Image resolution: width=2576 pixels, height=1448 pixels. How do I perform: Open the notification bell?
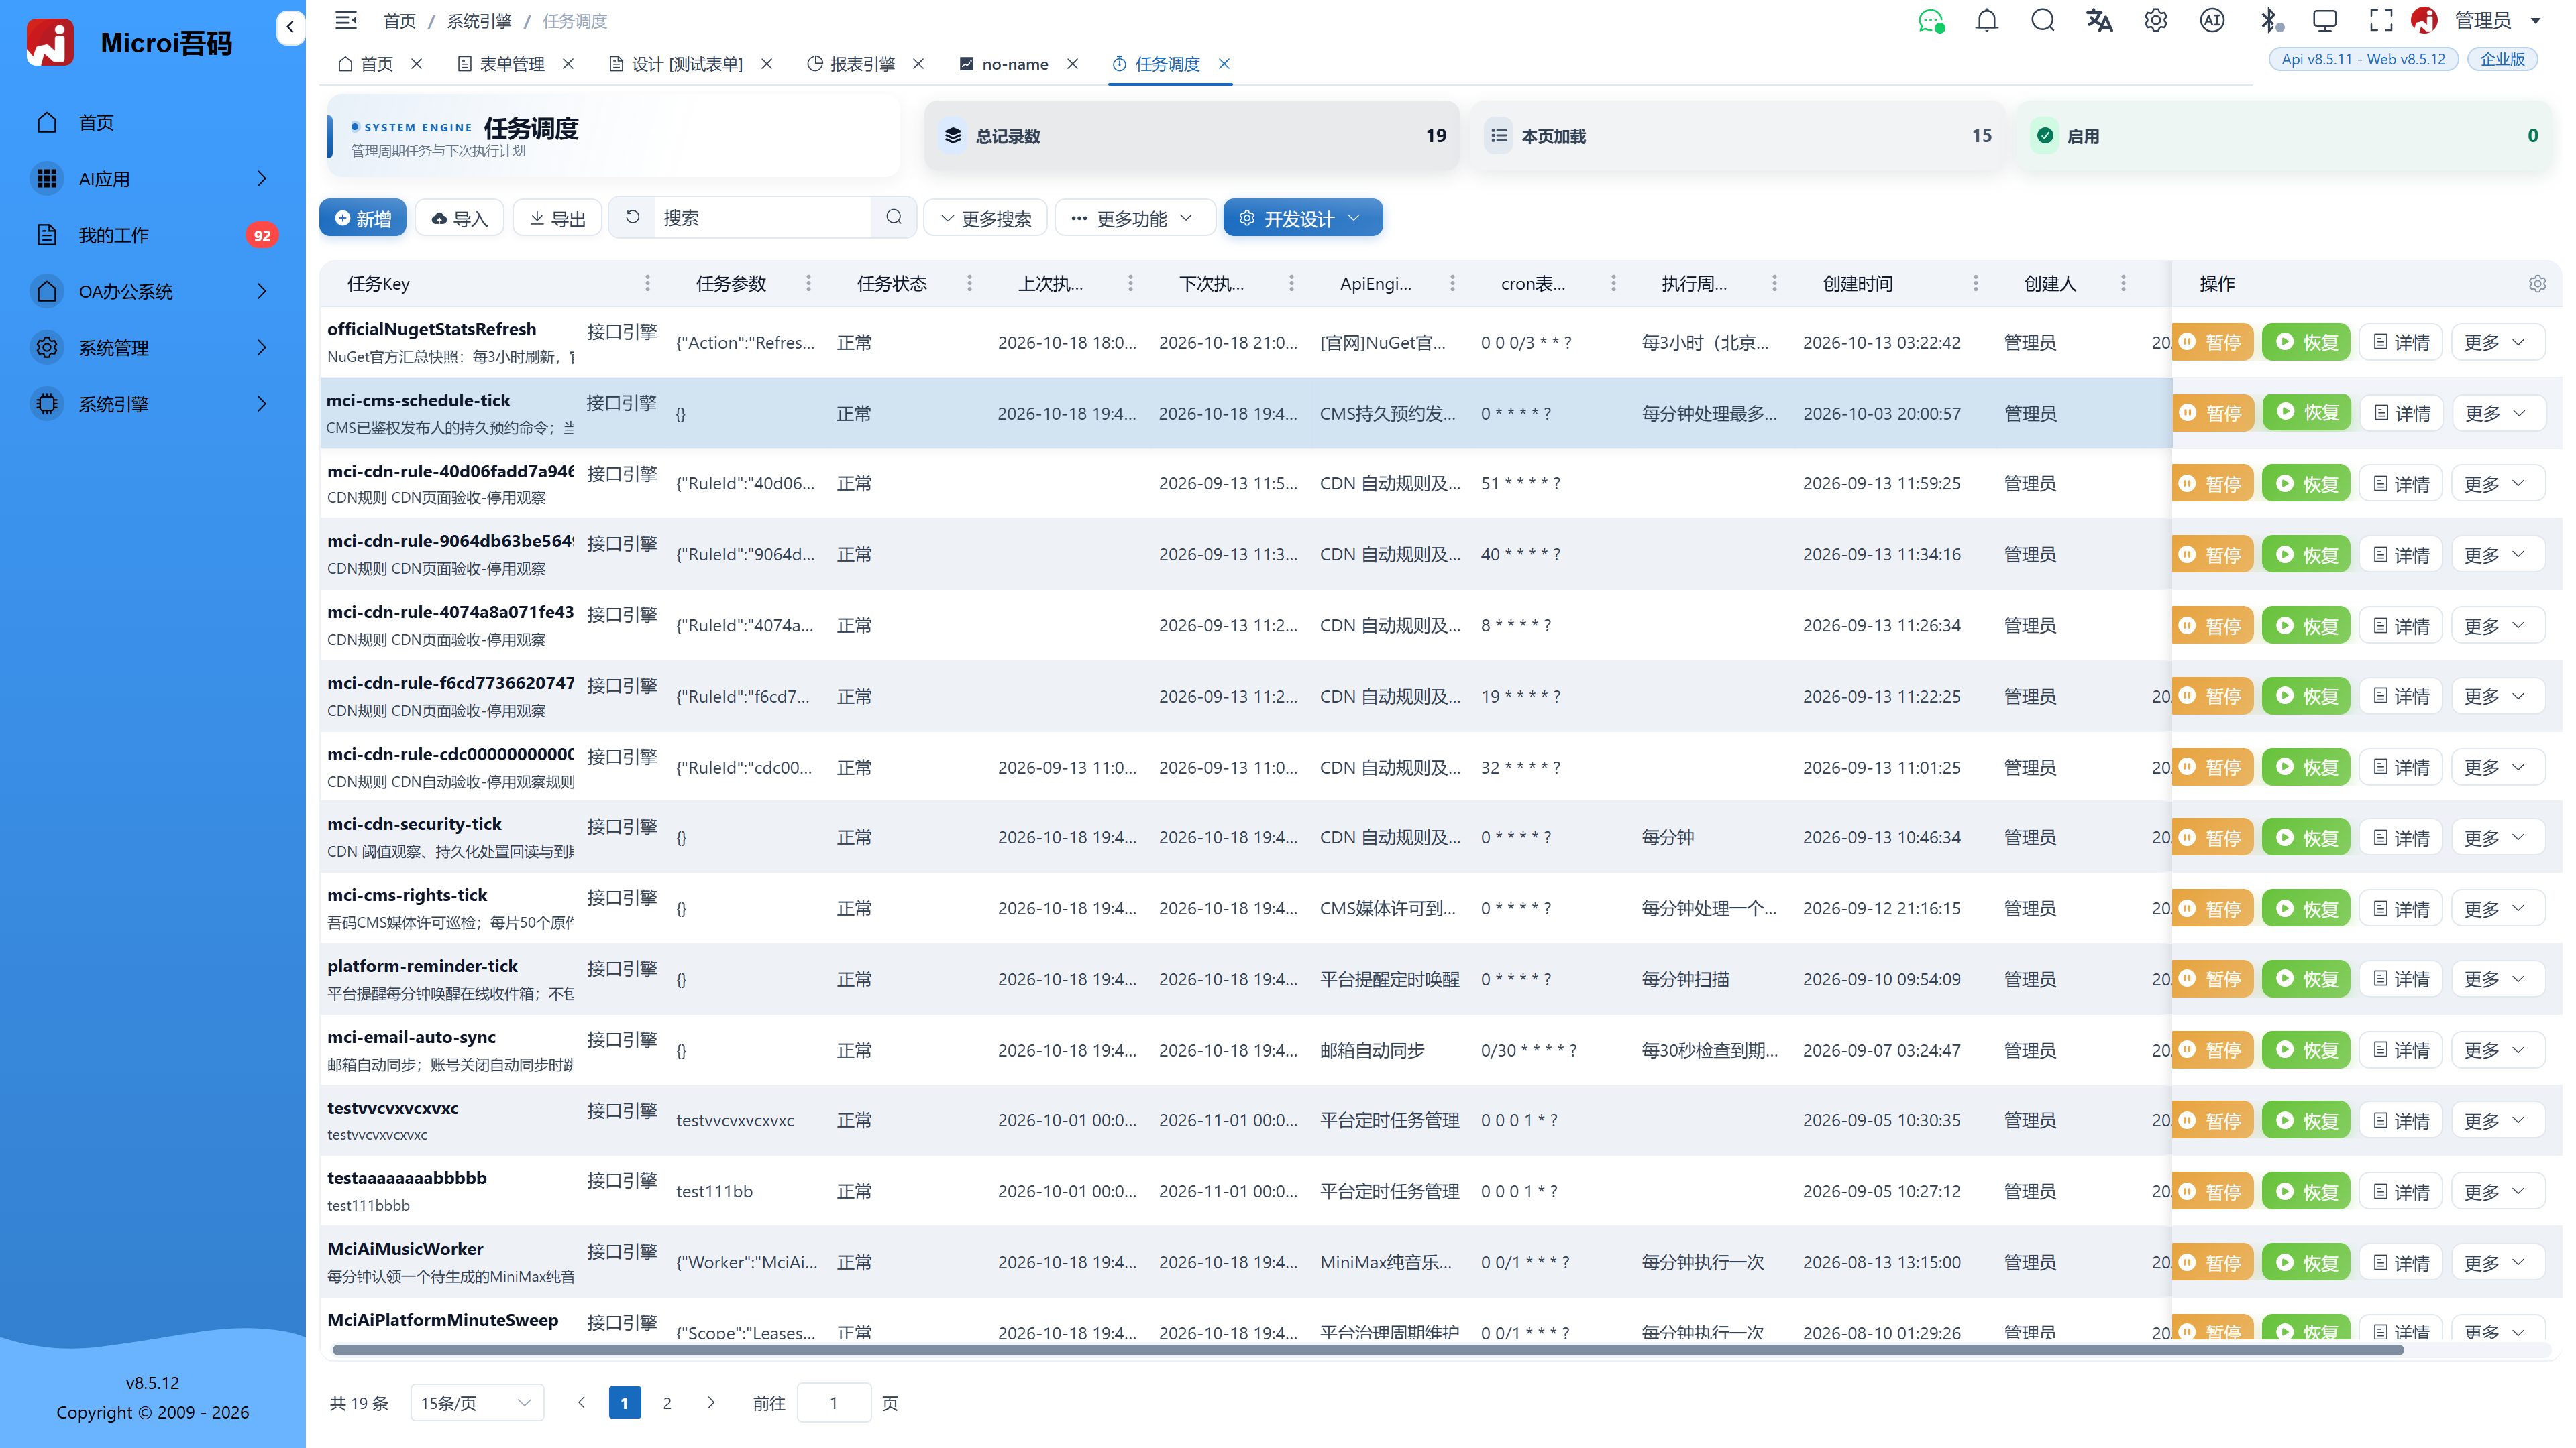(x=1986, y=20)
